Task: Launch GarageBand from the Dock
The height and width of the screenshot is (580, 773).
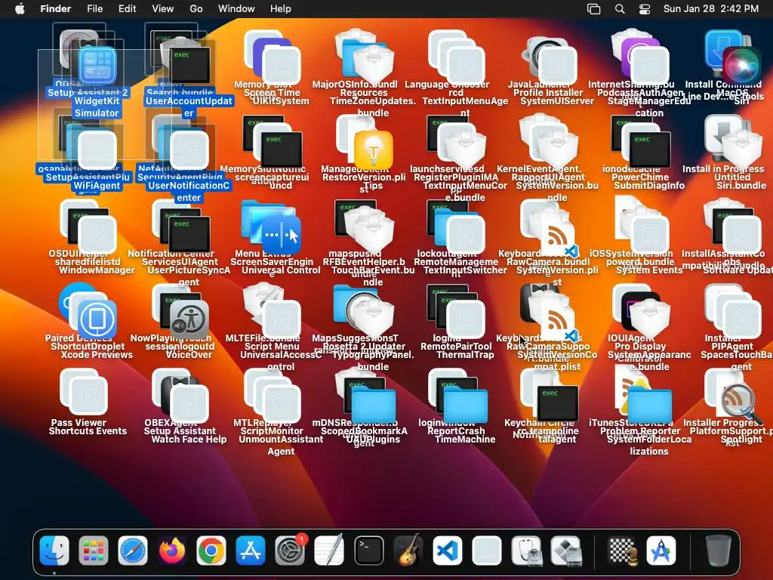Action: (408, 550)
